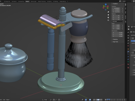
Task: Click the Scale X value field
Action: pyautogui.click(x=116, y=25)
